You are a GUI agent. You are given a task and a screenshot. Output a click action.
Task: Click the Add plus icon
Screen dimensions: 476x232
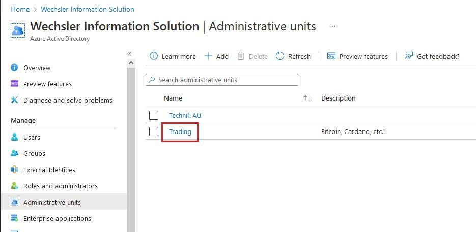(208, 56)
